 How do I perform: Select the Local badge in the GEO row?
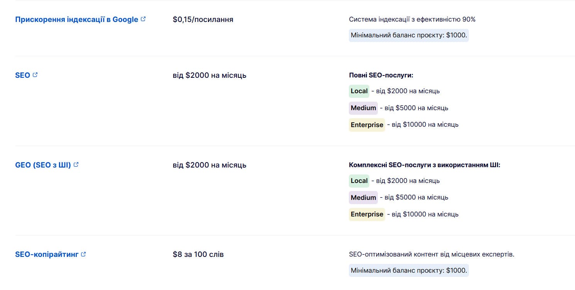(x=359, y=181)
